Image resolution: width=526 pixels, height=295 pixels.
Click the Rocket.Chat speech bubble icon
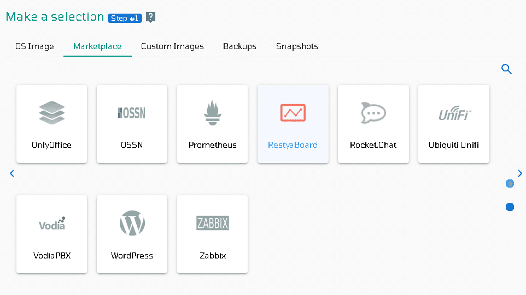click(x=373, y=113)
